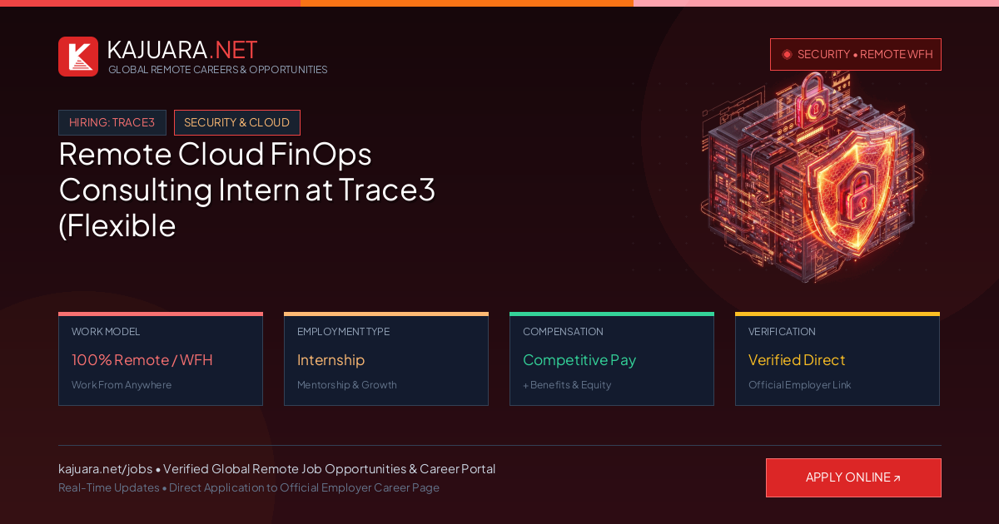Click the shield and padlock server illustration
This screenshot has width=999, height=524.
[x=813, y=177]
